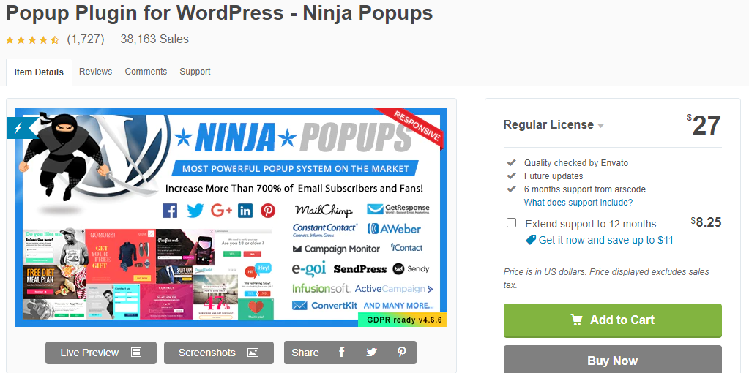Enable Extend support to 12 months checkbox
749x373 pixels.
click(x=511, y=223)
